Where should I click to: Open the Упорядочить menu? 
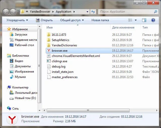(17, 20)
